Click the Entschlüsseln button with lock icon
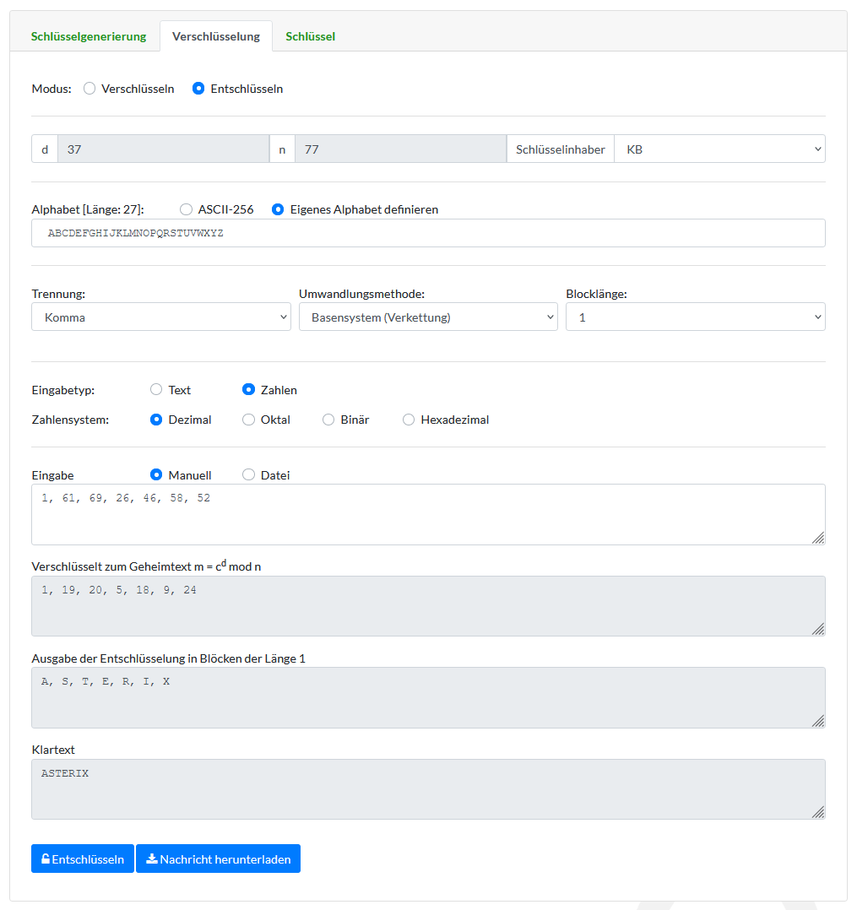This screenshot has width=857, height=910. tap(83, 859)
